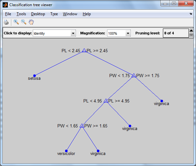Click the 'PL < 4.95' branch label
The height and width of the screenshot is (166, 196).
[92, 101]
